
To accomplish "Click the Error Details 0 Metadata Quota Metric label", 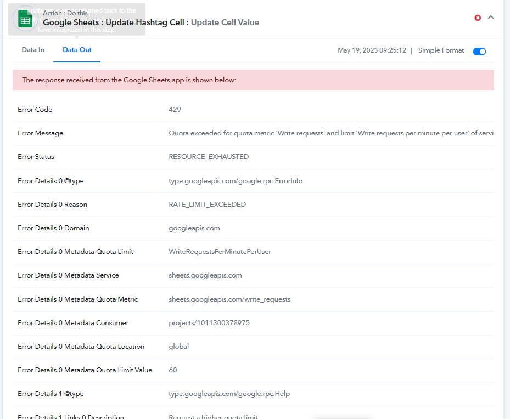I will (x=78, y=299).
